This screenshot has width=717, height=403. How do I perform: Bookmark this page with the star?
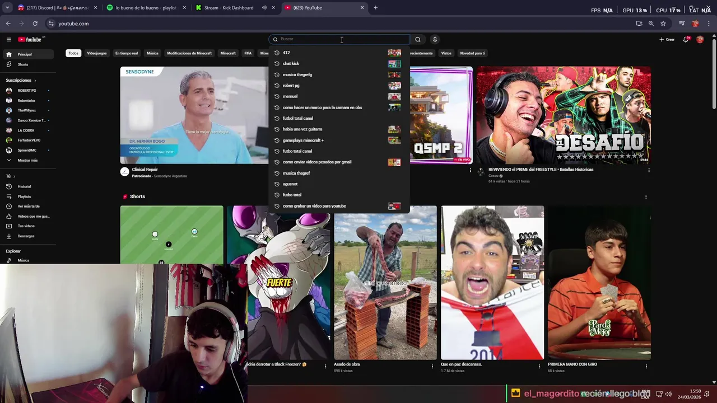[x=663, y=24]
